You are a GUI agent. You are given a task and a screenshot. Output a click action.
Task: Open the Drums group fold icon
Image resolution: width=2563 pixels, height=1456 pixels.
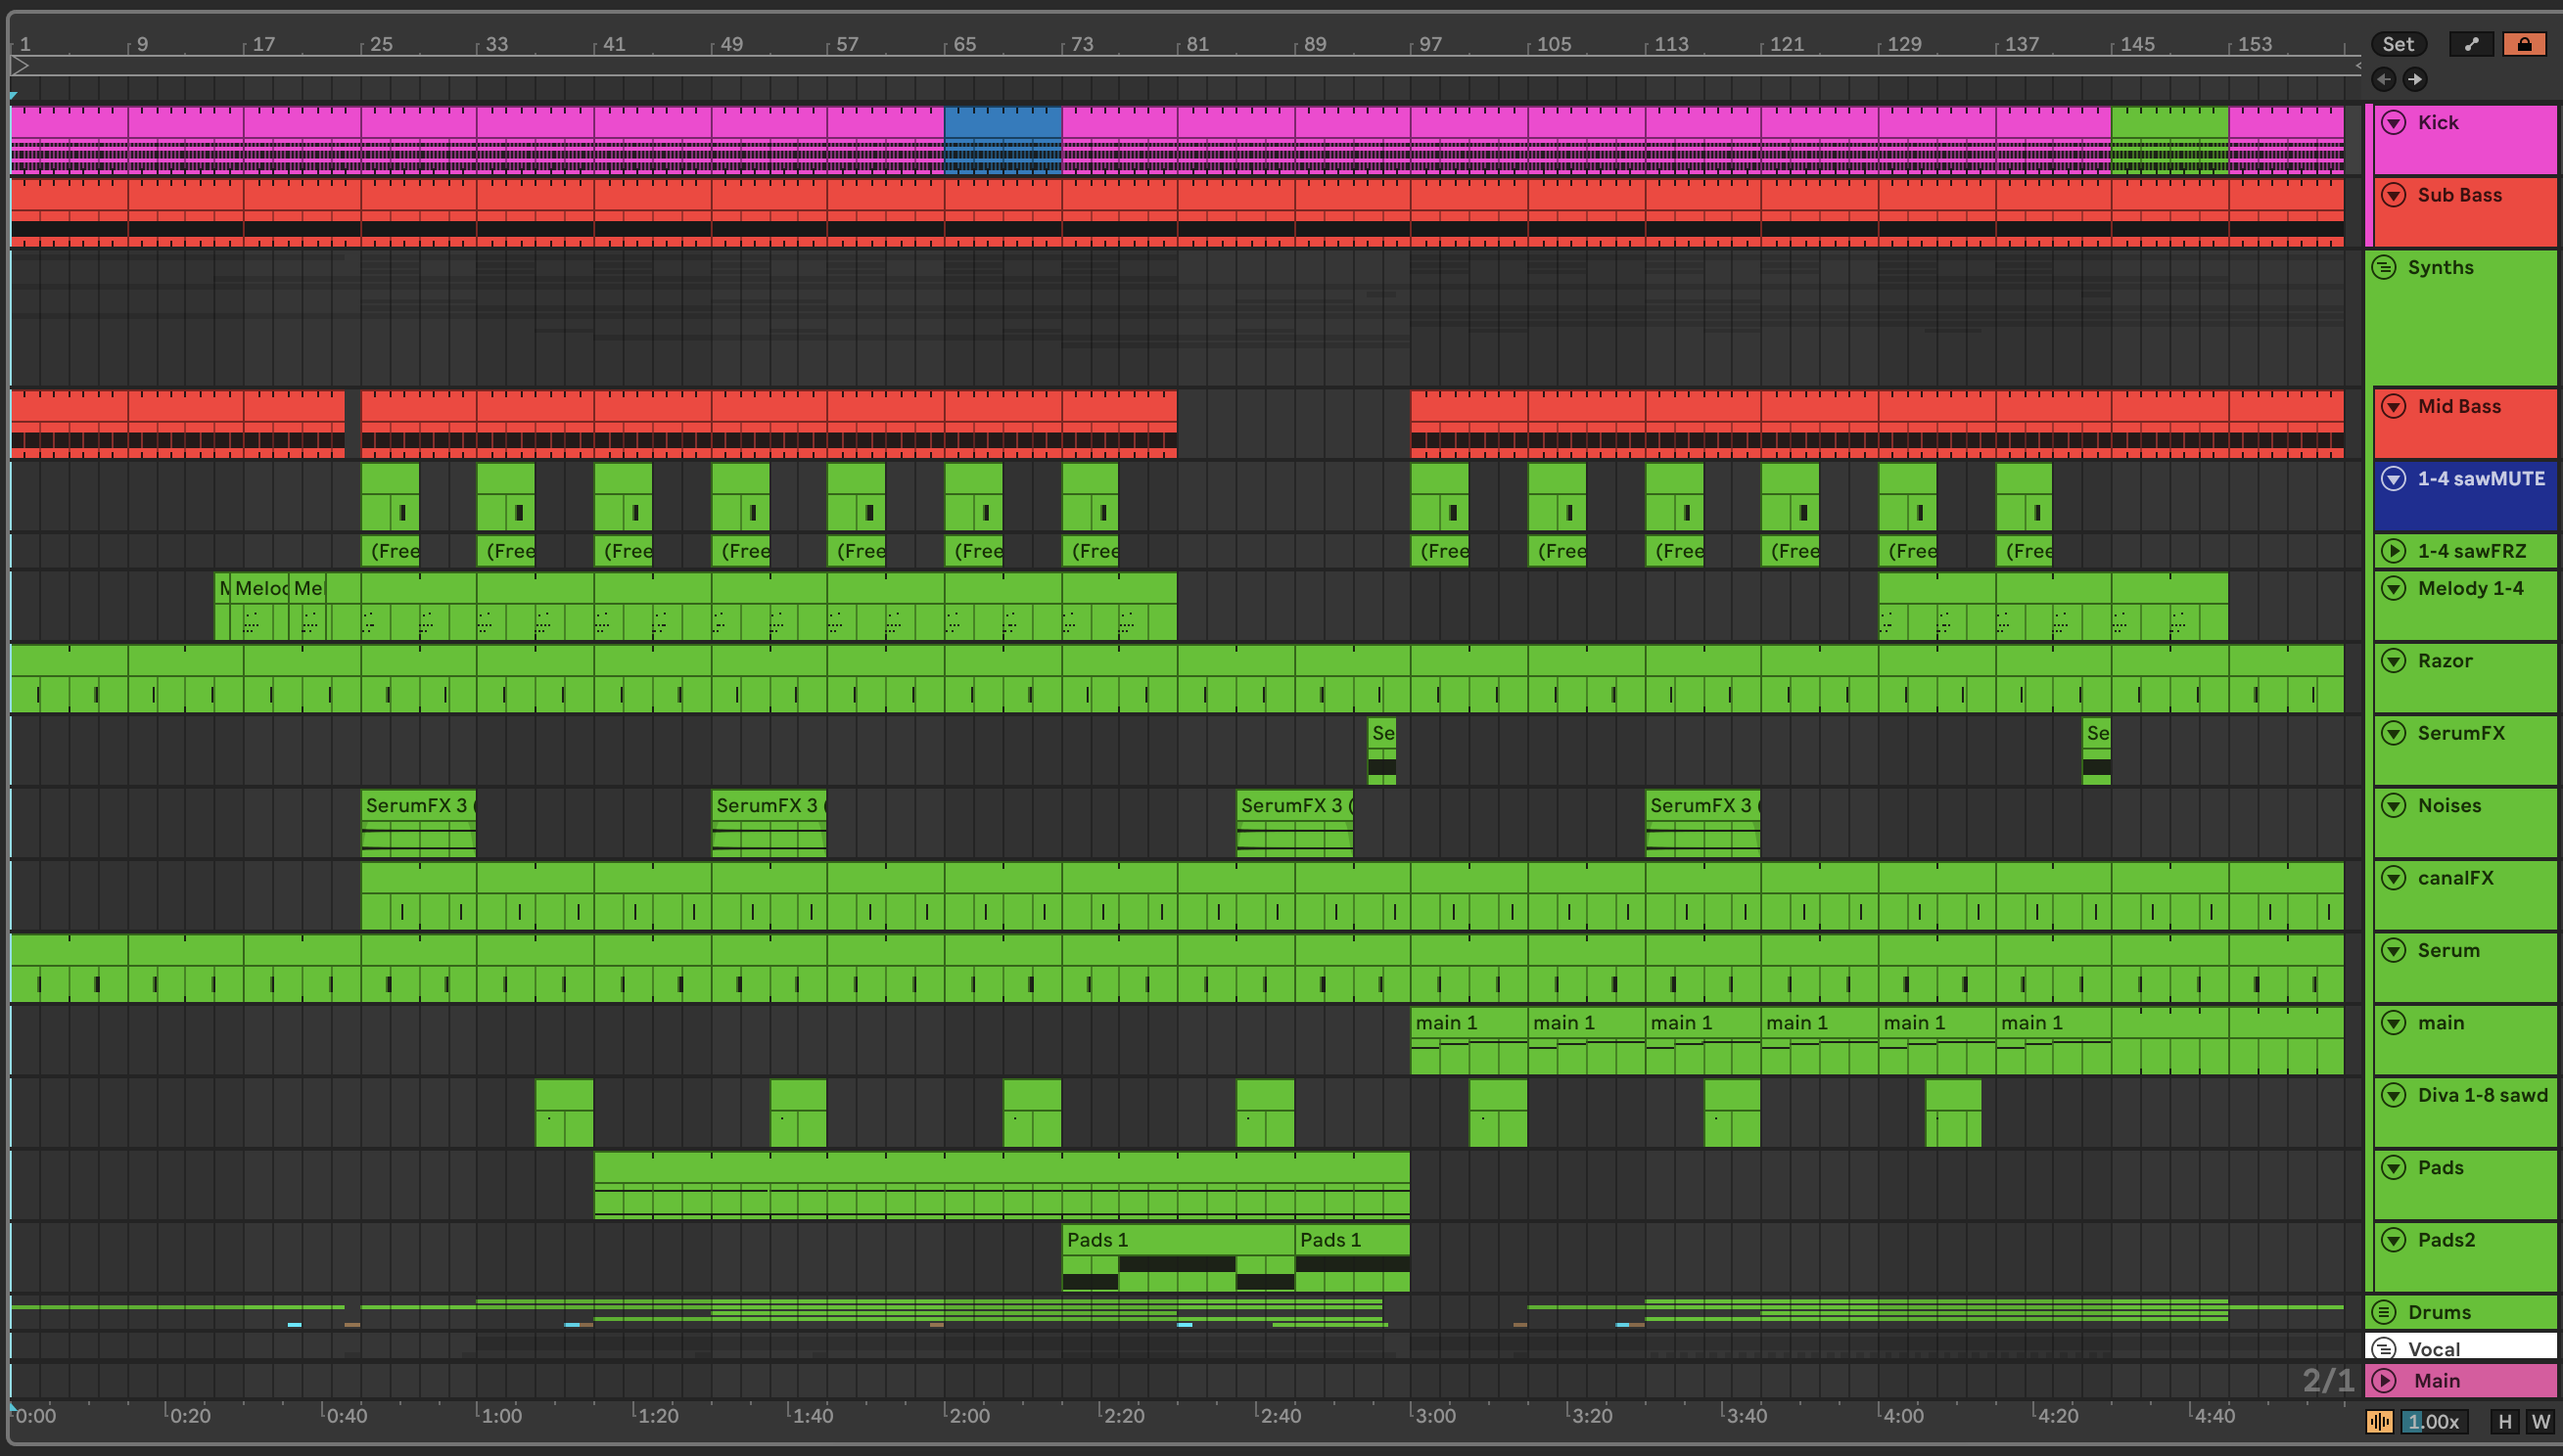pyautogui.click(x=2384, y=1312)
